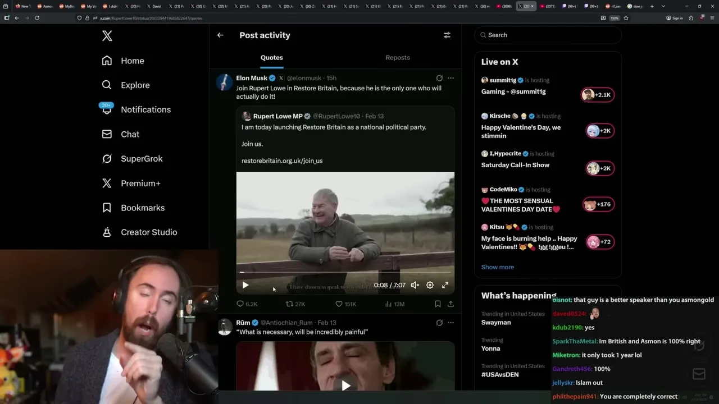Join summit1g's Gaming live stream

[x=548, y=86]
